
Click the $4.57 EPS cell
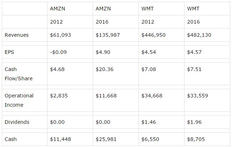[194, 52]
